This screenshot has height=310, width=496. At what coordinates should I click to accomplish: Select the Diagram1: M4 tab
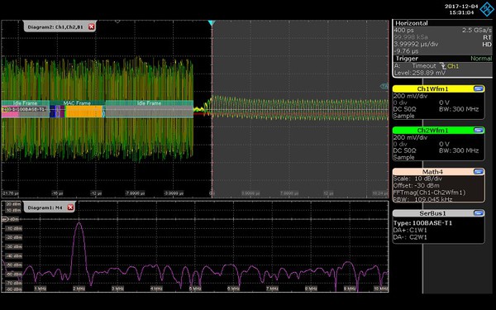(x=45, y=207)
